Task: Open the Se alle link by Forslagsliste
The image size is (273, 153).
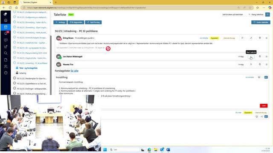Action: pyautogui.click(x=75, y=71)
